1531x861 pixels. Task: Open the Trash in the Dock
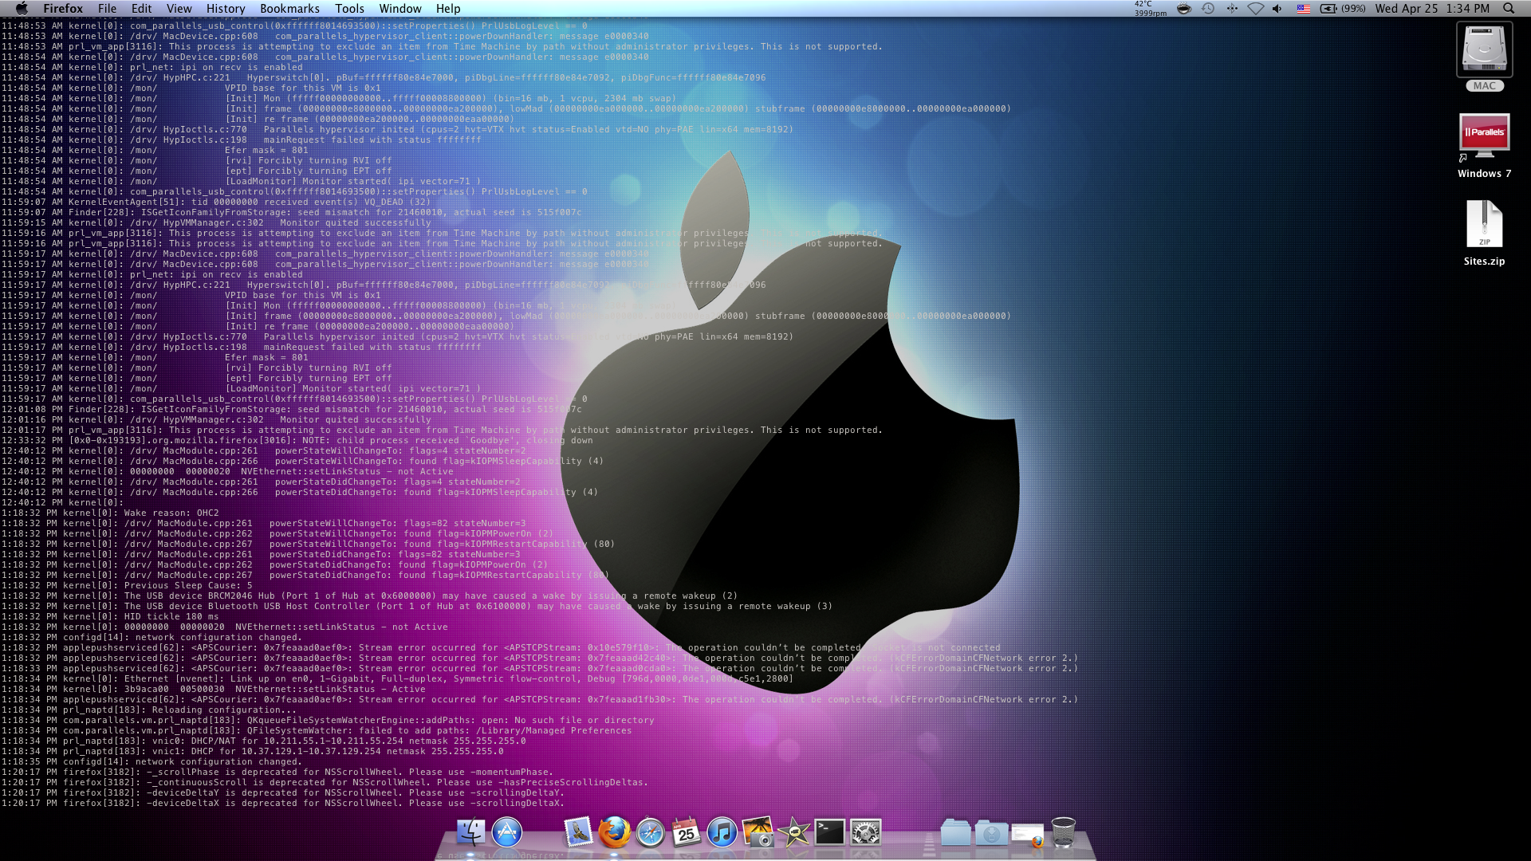coord(1063,833)
